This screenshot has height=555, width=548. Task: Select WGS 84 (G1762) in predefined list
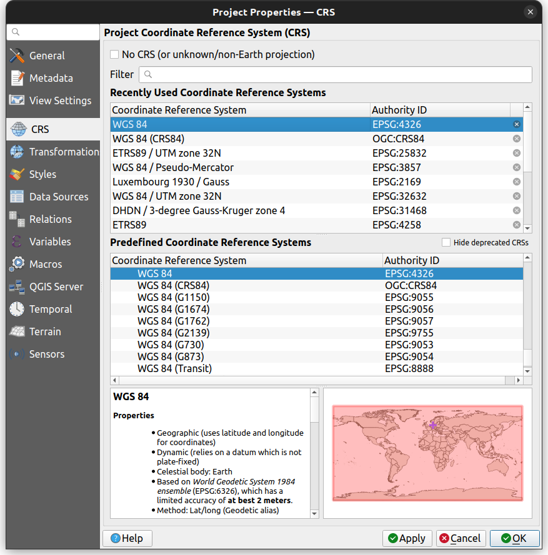tap(316, 321)
